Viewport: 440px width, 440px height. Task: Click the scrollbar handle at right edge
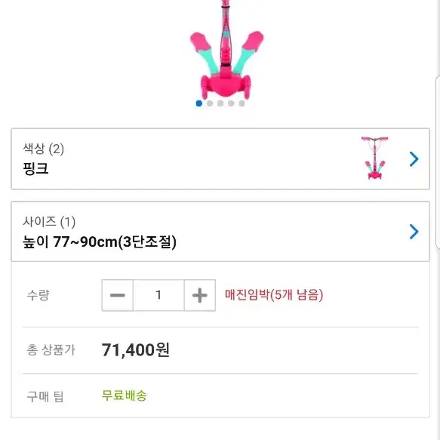438,162
